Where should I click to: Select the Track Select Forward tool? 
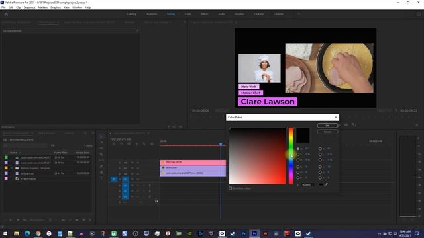(101, 143)
